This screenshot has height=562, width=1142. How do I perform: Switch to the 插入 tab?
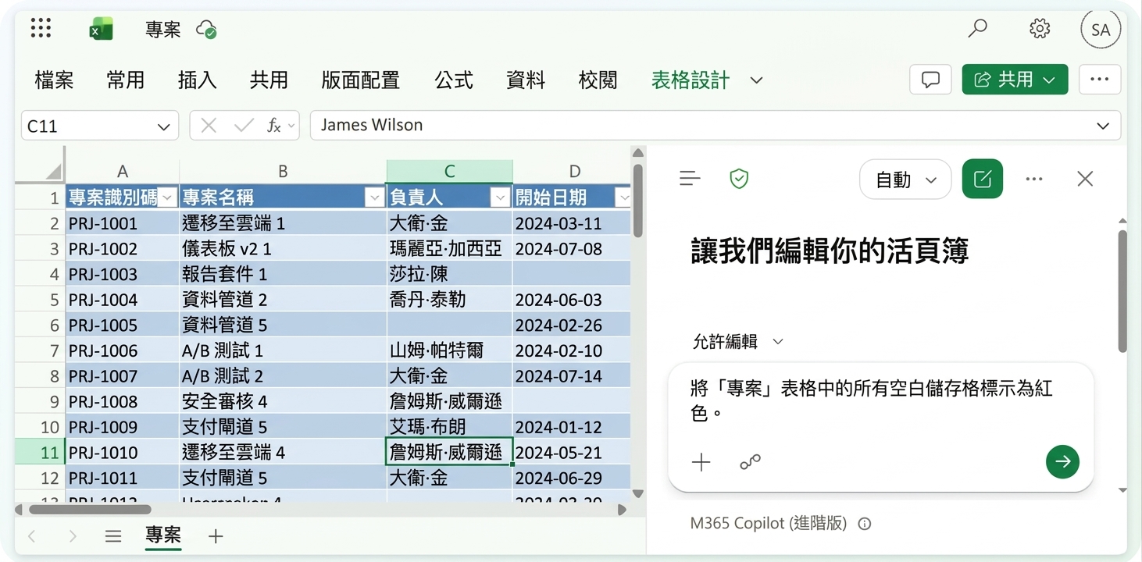pos(197,80)
